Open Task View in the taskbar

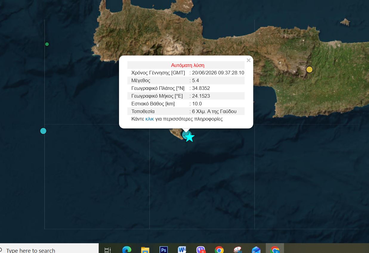point(108,250)
